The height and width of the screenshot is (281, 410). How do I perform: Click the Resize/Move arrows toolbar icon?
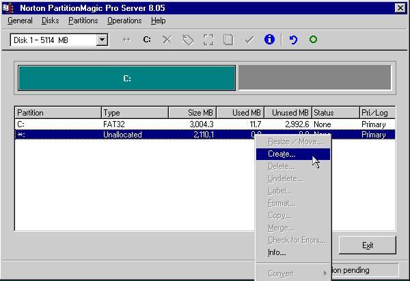coord(126,40)
